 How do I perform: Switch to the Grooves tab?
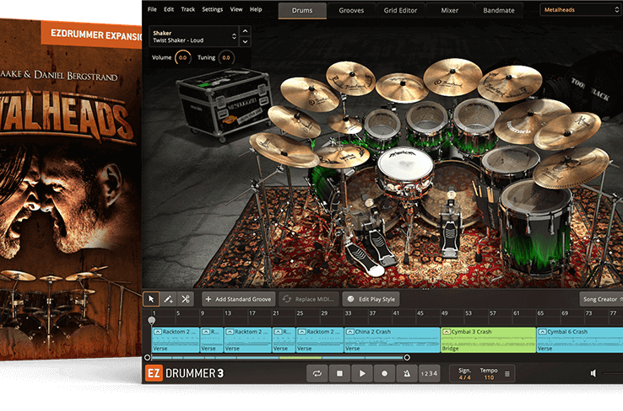(x=351, y=11)
